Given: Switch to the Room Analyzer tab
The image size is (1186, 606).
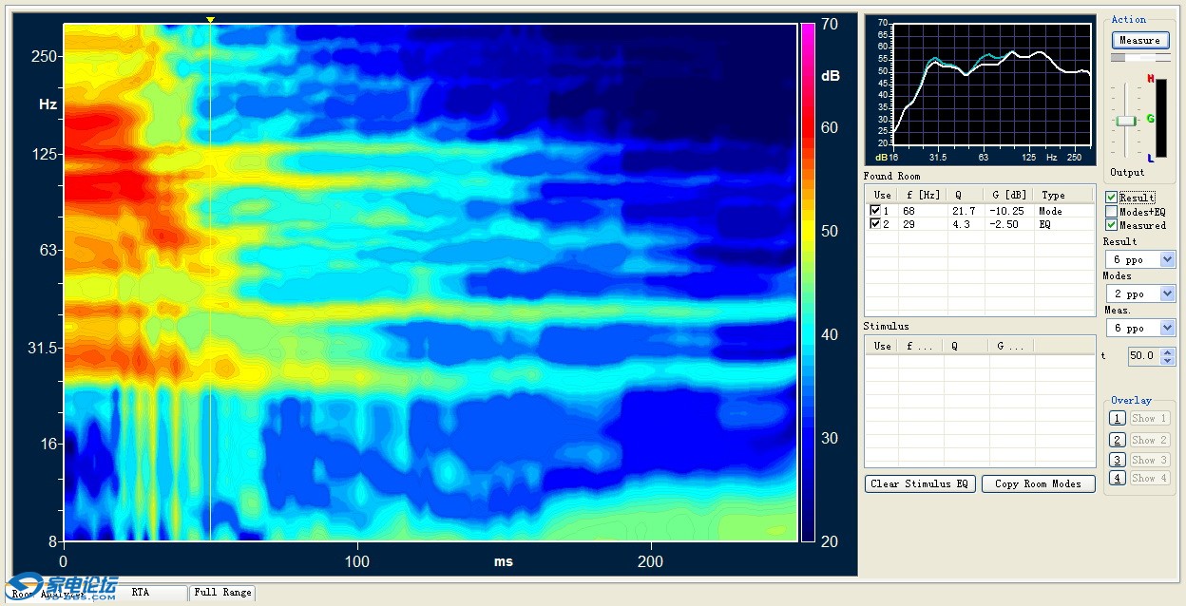Looking at the screenshot, I should (x=49, y=595).
